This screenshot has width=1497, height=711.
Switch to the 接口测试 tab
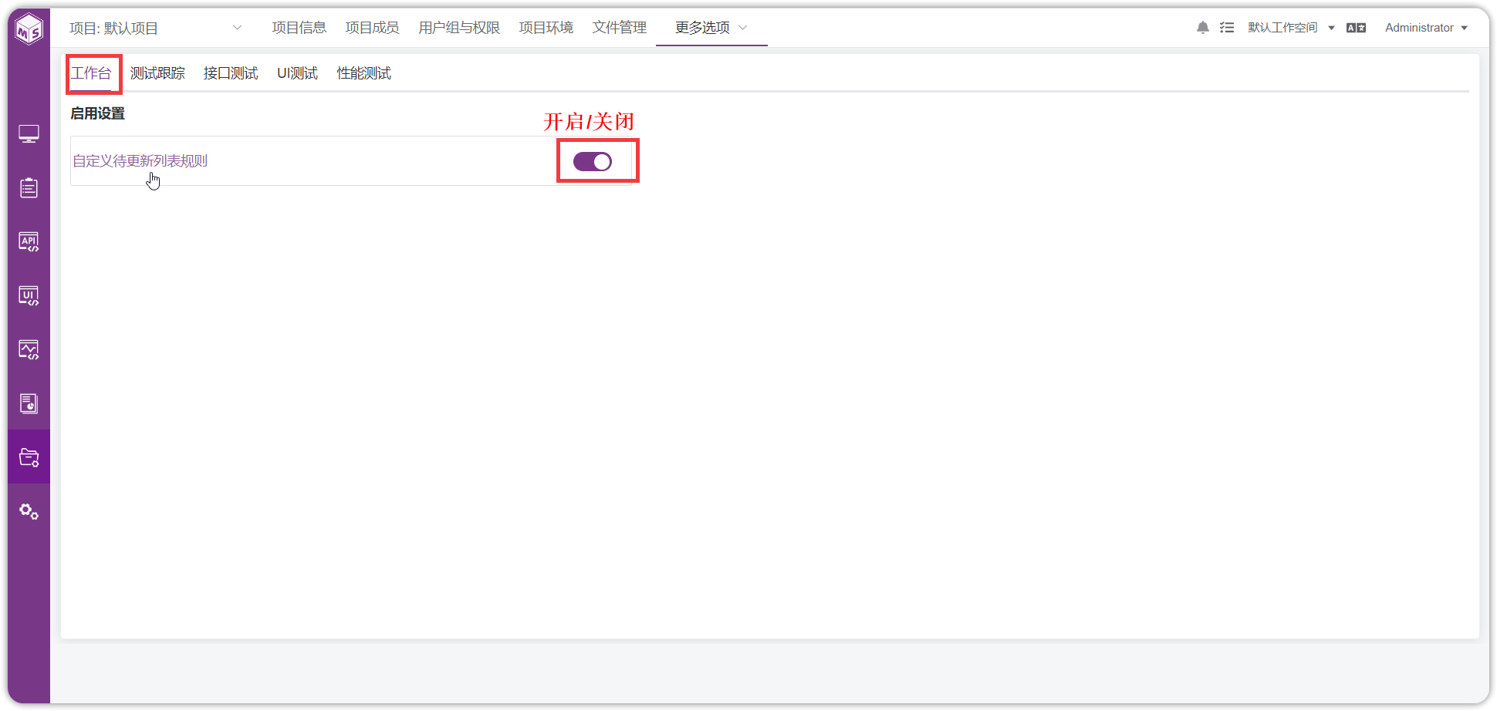231,73
